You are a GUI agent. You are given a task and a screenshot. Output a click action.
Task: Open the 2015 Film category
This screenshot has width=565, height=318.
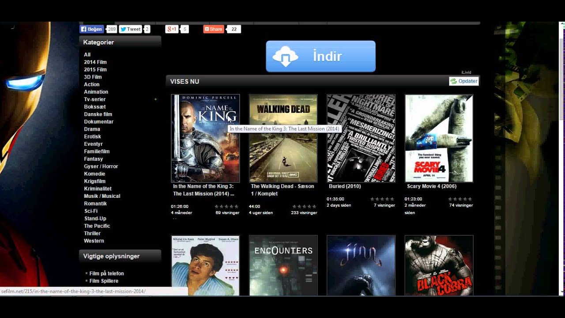pyautogui.click(x=95, y=70)
